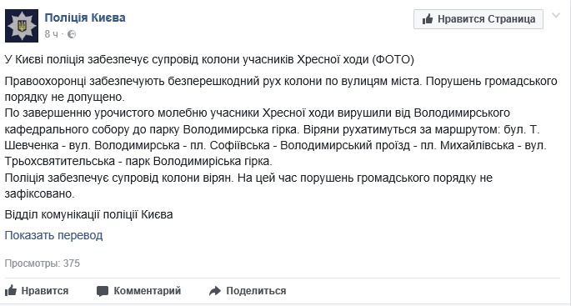Open the Поліція Києва page name link
The height and width of the screenshot is (306, 571).
tap(85, 18)
